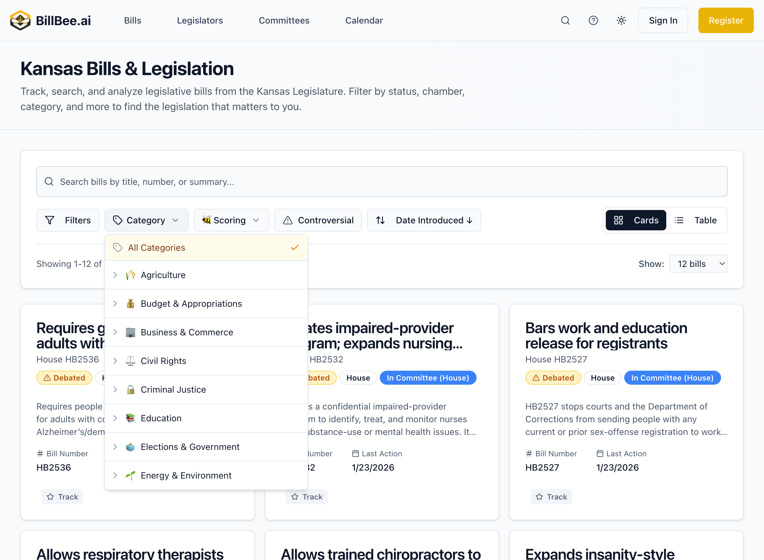Click the Register button

[726, 20]
